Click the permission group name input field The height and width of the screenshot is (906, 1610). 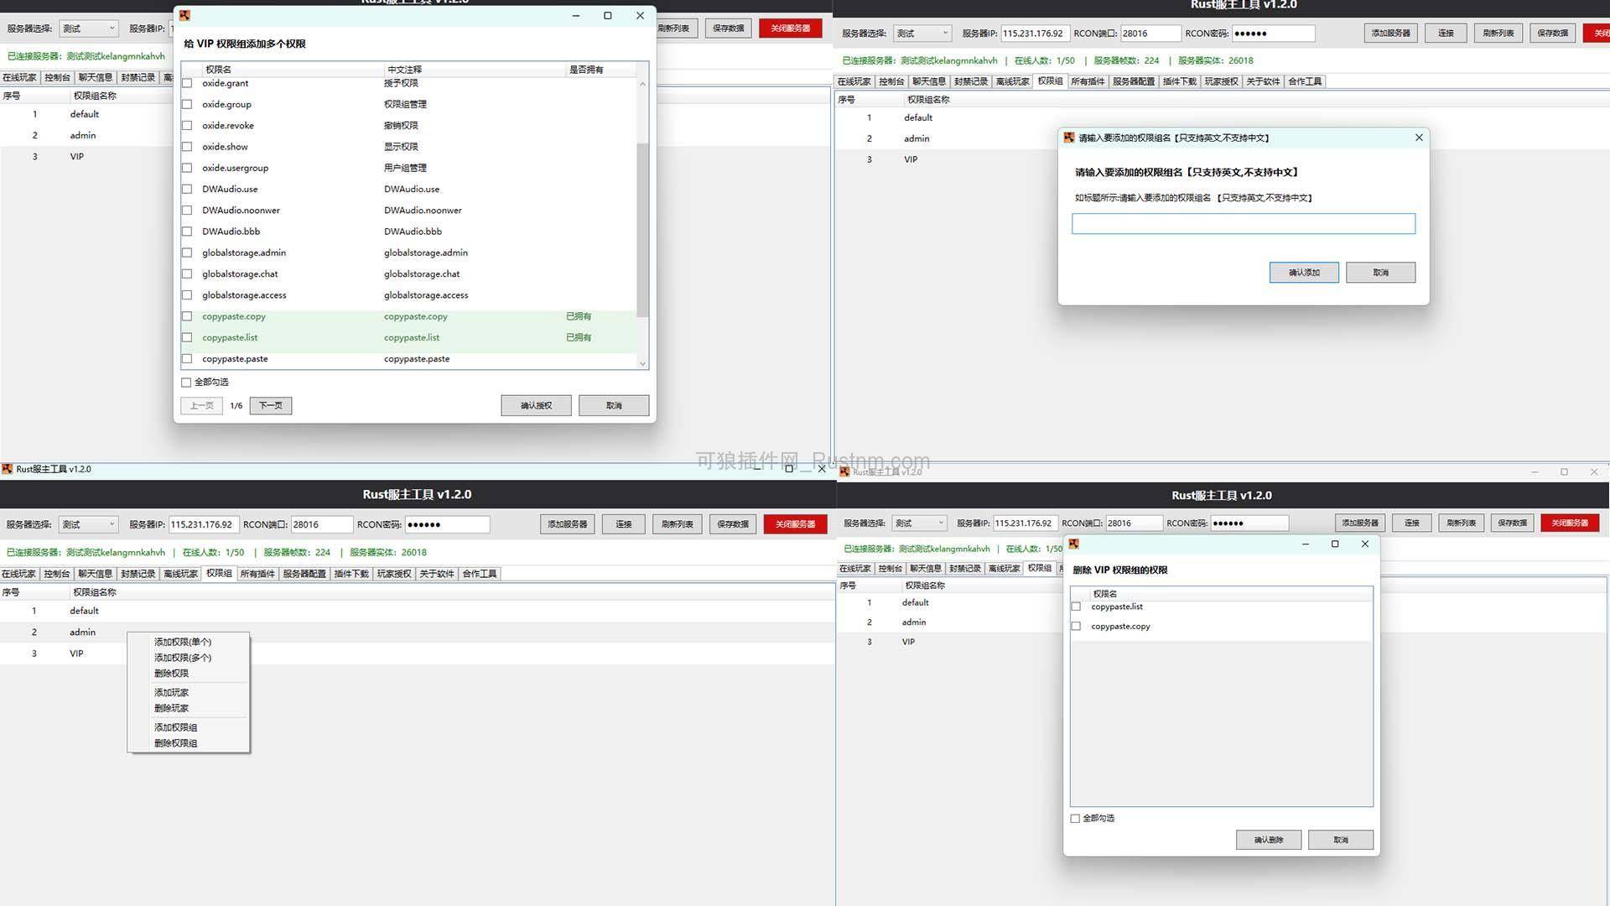click(1243, 223)
